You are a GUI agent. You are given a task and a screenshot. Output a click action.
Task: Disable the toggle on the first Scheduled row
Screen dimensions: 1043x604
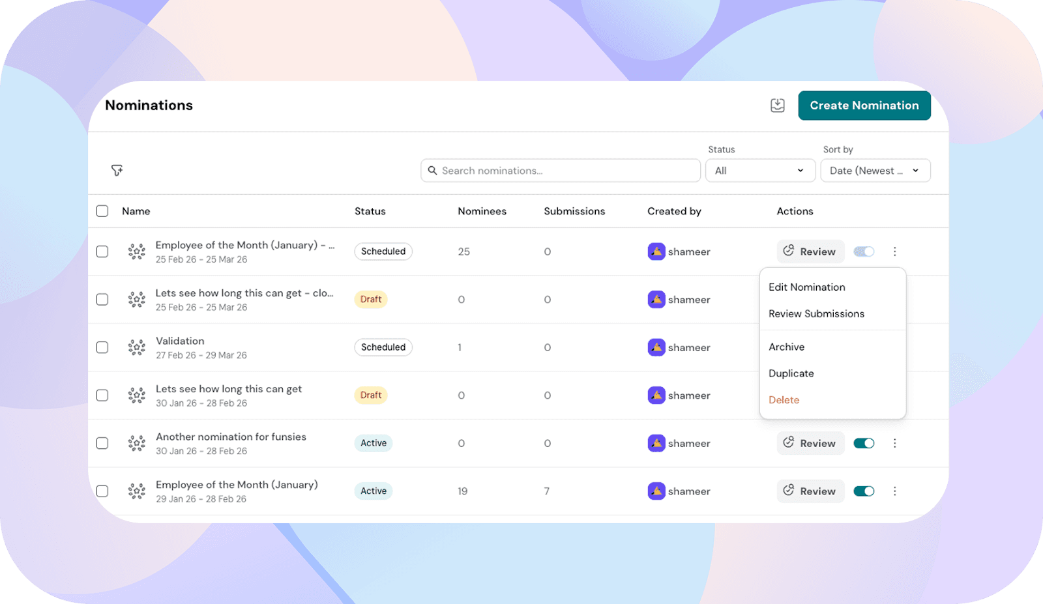pos(864,252)
